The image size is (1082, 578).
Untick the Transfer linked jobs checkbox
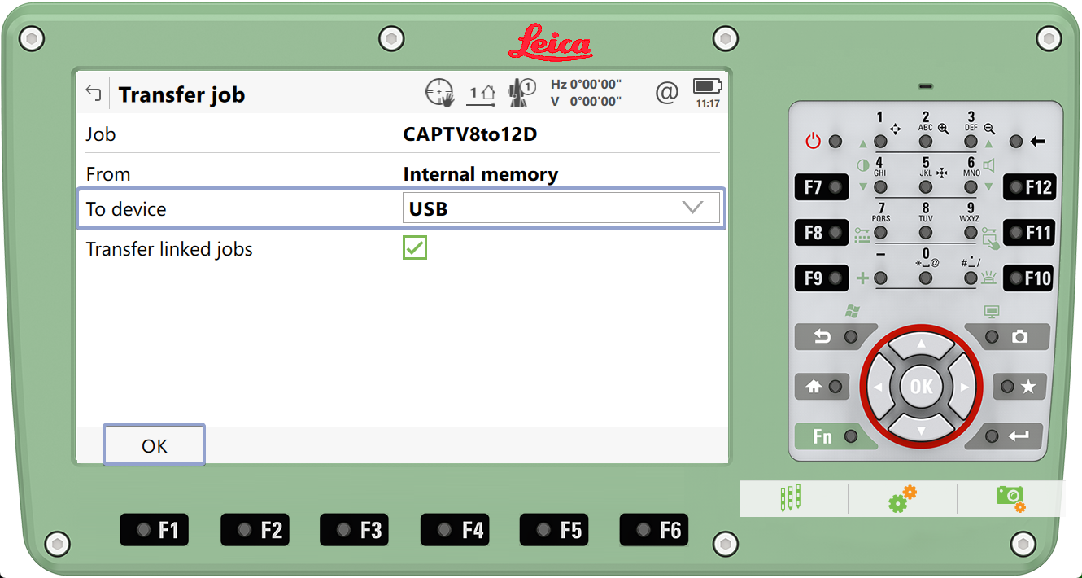(x=415, y=248)
